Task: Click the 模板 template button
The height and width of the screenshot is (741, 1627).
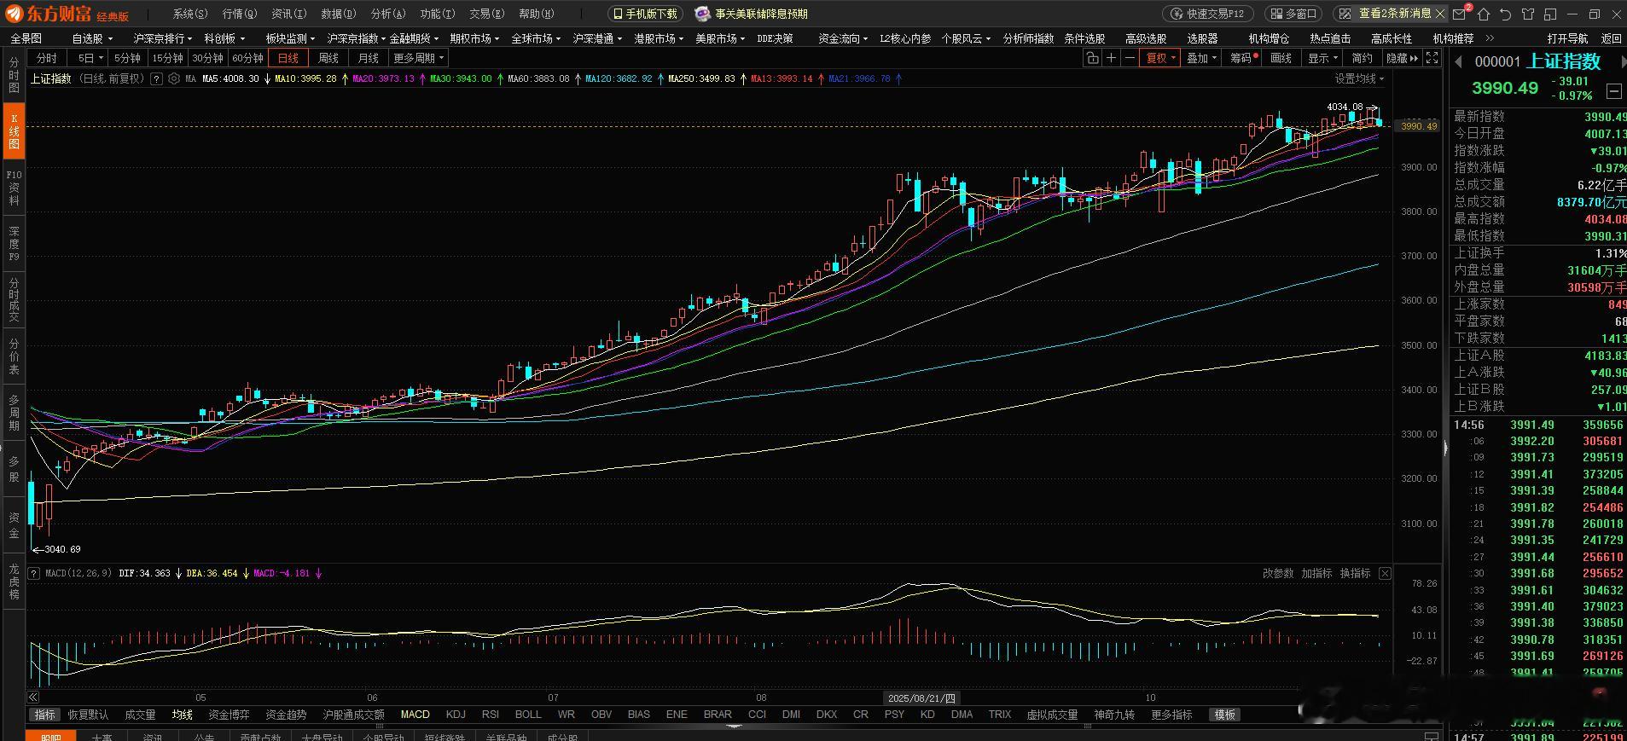Action: [1224, 715]
